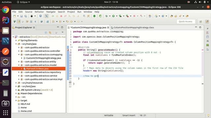Viewport: 211px width, 118px height.
Task: Click the Save All icon
Action: (x=26, y=16)
